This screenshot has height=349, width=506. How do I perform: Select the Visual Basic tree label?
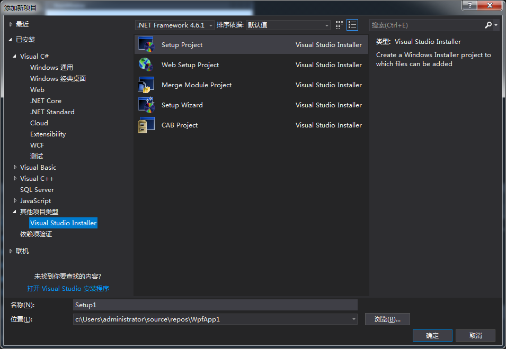click(x=38, y=168)
